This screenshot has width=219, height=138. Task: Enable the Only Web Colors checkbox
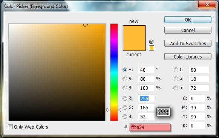[10, 127]
